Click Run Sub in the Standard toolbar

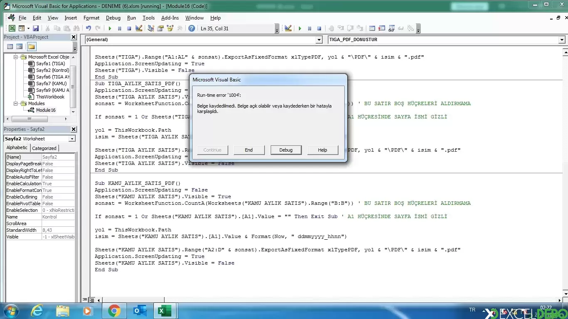tap(110, 28)
